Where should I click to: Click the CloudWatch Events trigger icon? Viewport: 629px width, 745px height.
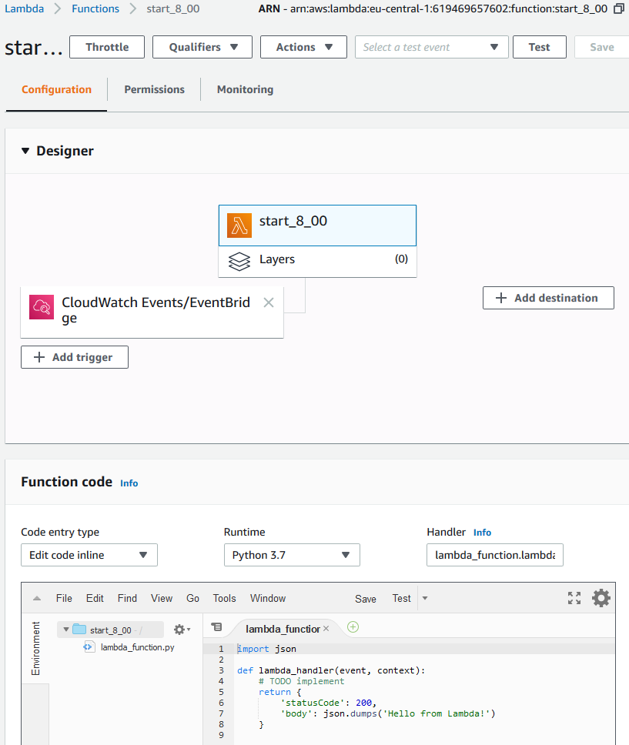click(x=42, y=307)
